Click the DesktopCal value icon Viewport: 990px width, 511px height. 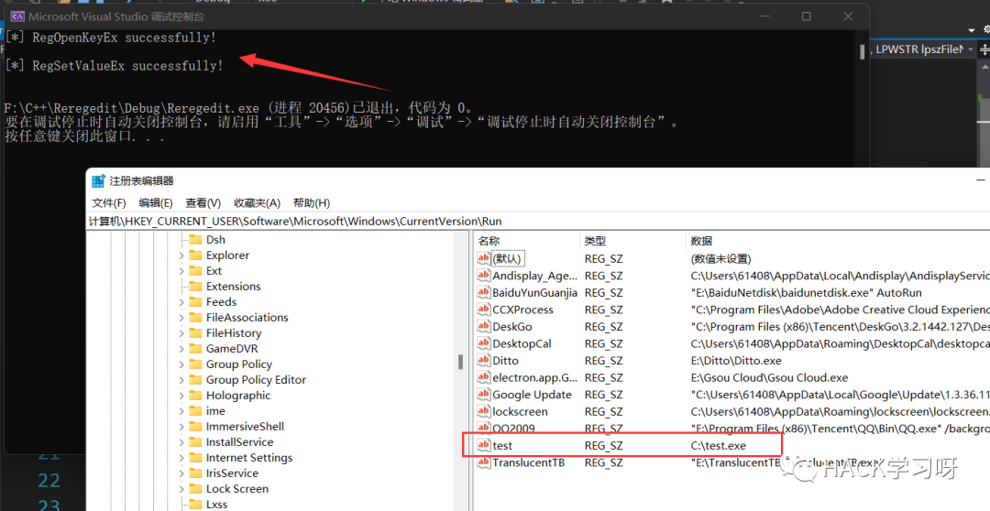point(484,343)
